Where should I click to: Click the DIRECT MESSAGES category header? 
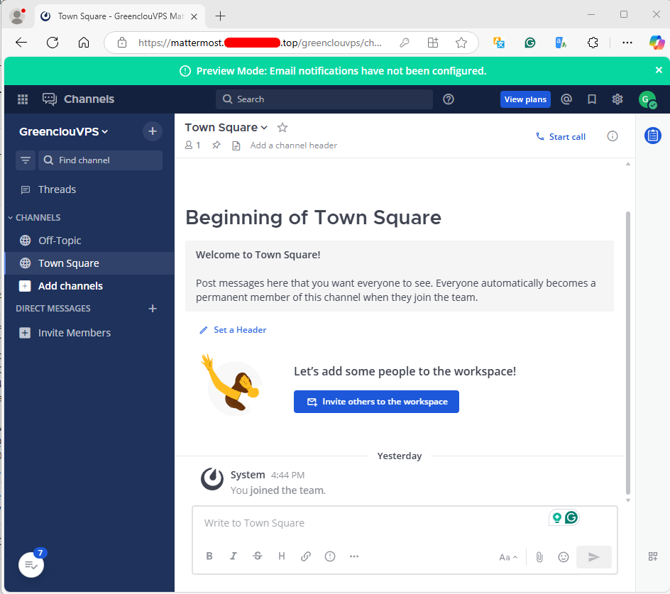click(53, 309)
